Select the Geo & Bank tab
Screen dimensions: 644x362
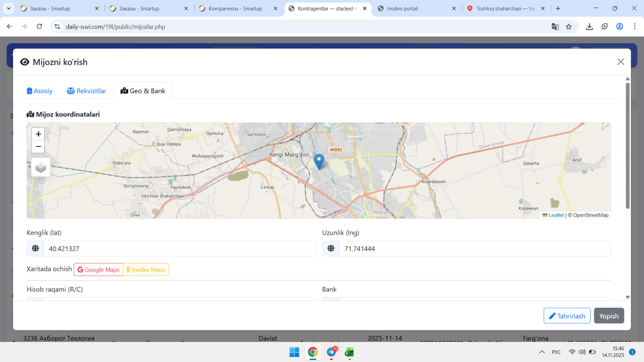pos(143,91)
